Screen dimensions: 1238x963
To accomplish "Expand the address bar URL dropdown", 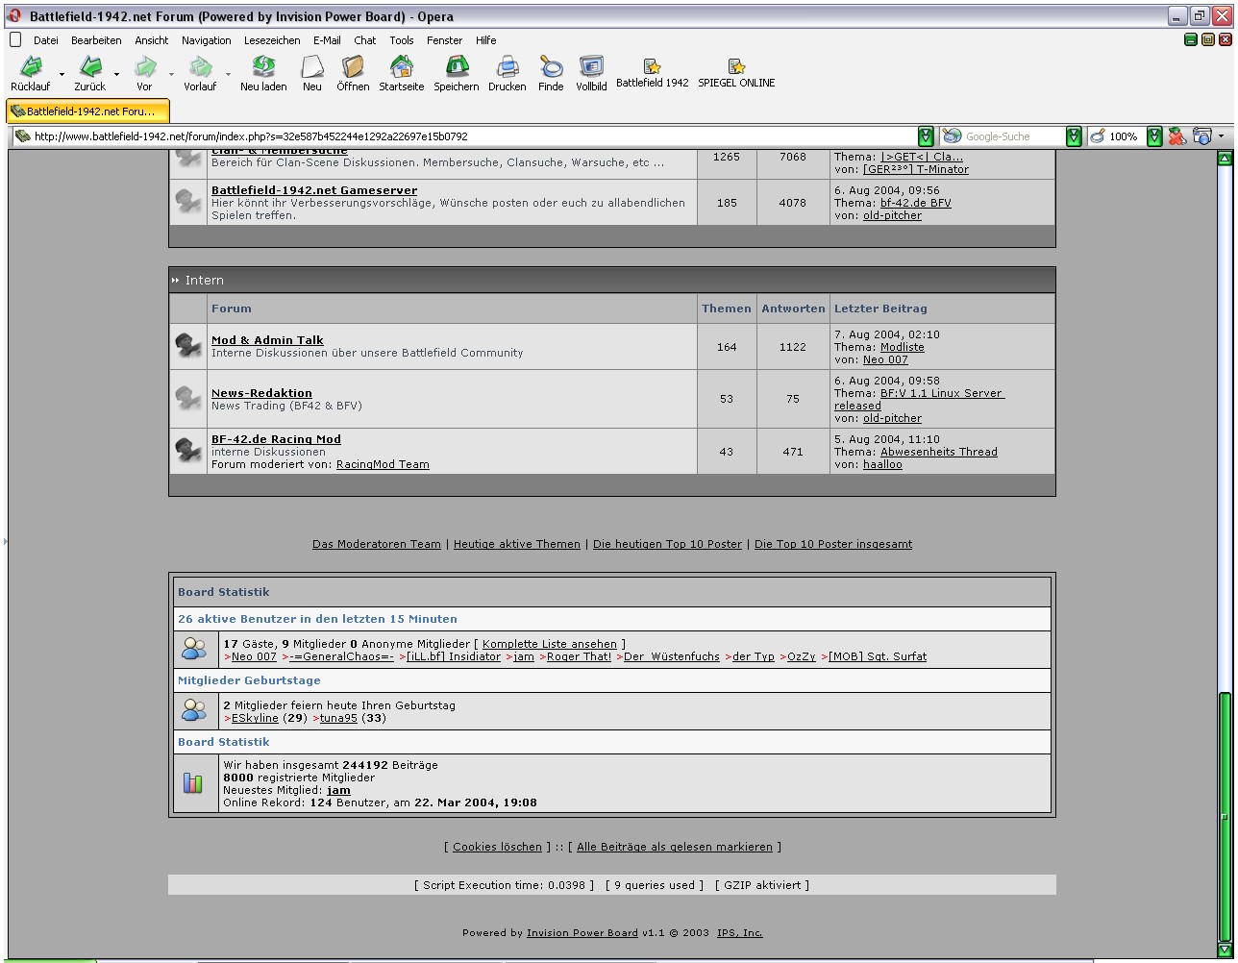I will (926, 136).
